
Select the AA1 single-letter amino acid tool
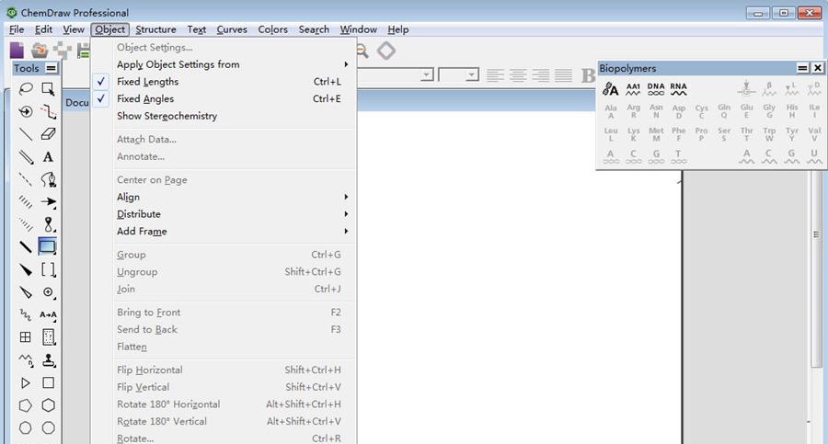(x=633, y=89)
